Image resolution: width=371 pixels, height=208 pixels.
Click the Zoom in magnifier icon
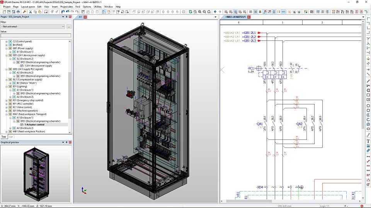tap(200, 12)
